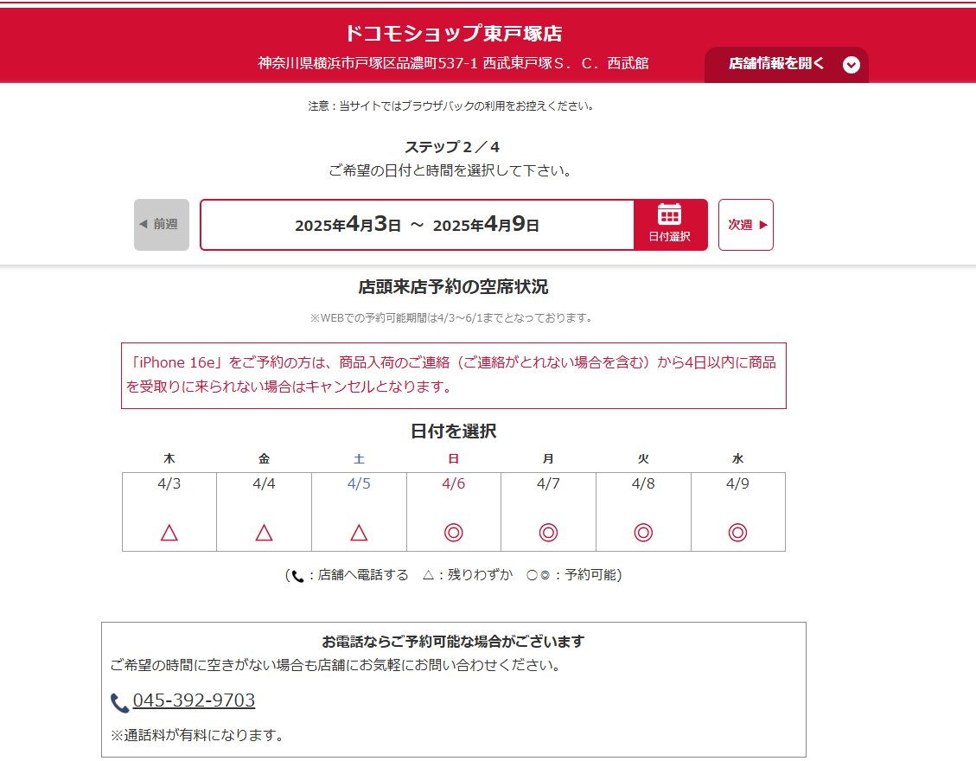The height and width of the screenshot is (761, 976).
Task: Click the ステップ２／４ heading
Action: click(x=452, y=147)
